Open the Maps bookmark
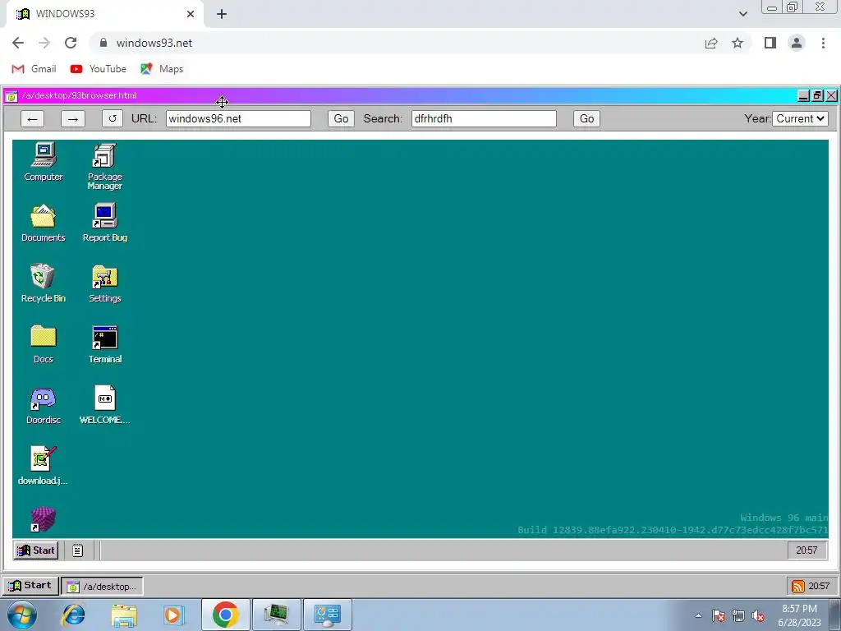 [162, 69]
